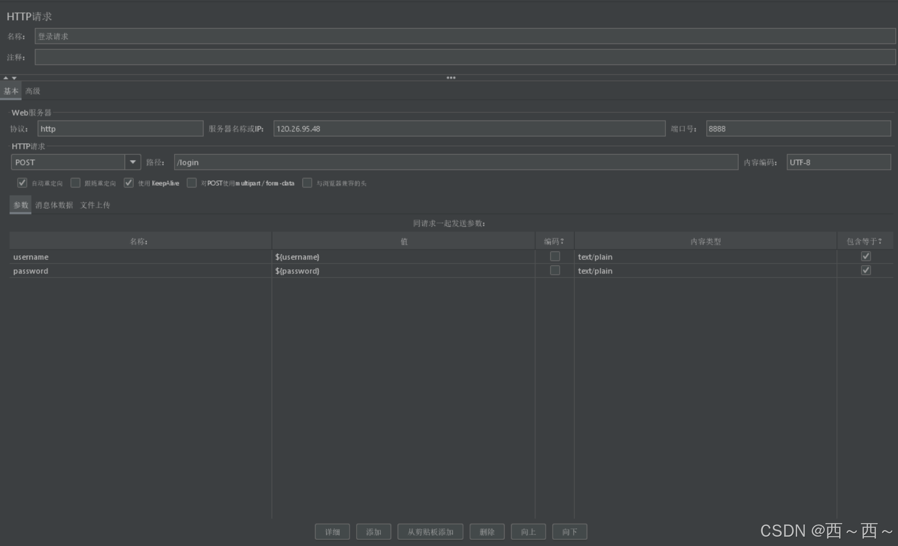Click the 从剪贴板添加 button

[430, 532]
